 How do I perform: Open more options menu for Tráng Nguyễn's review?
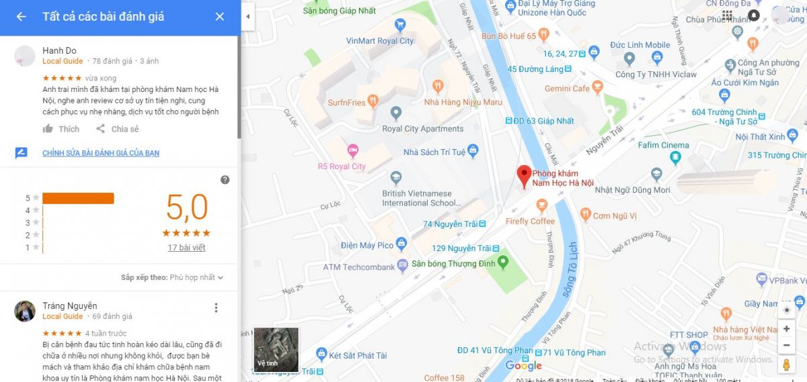[216, 308]
